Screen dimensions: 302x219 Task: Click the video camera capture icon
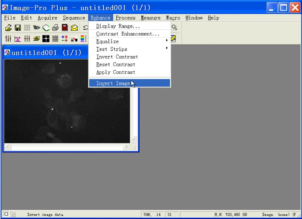tap(36, 28)
